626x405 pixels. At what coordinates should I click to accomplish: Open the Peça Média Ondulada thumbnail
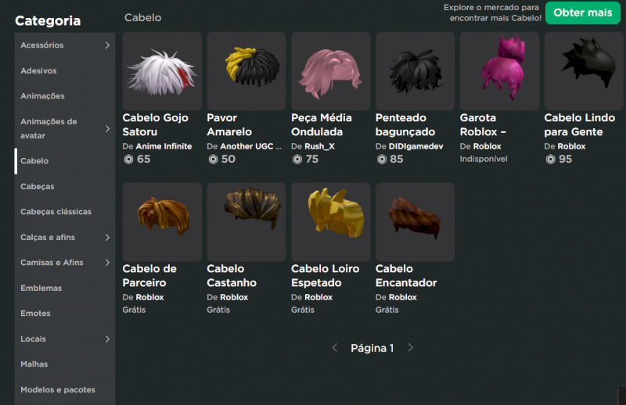(330, 71)
